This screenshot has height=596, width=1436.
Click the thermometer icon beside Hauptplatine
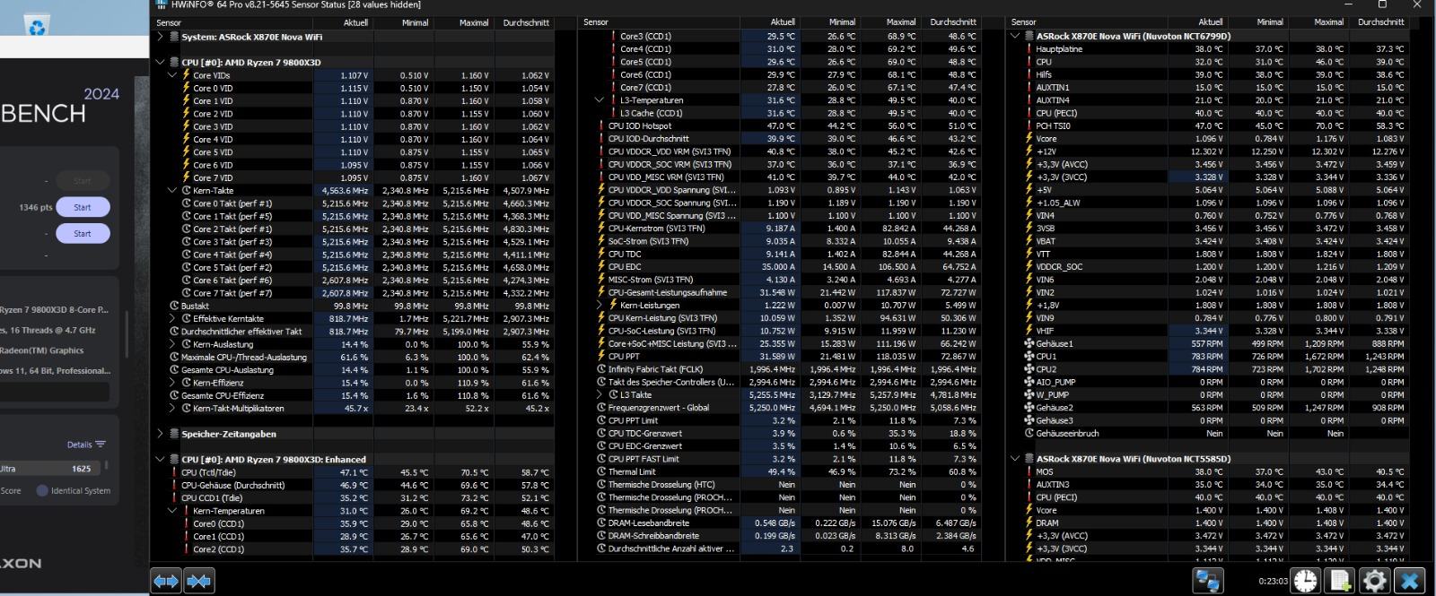pos(1029,49)
